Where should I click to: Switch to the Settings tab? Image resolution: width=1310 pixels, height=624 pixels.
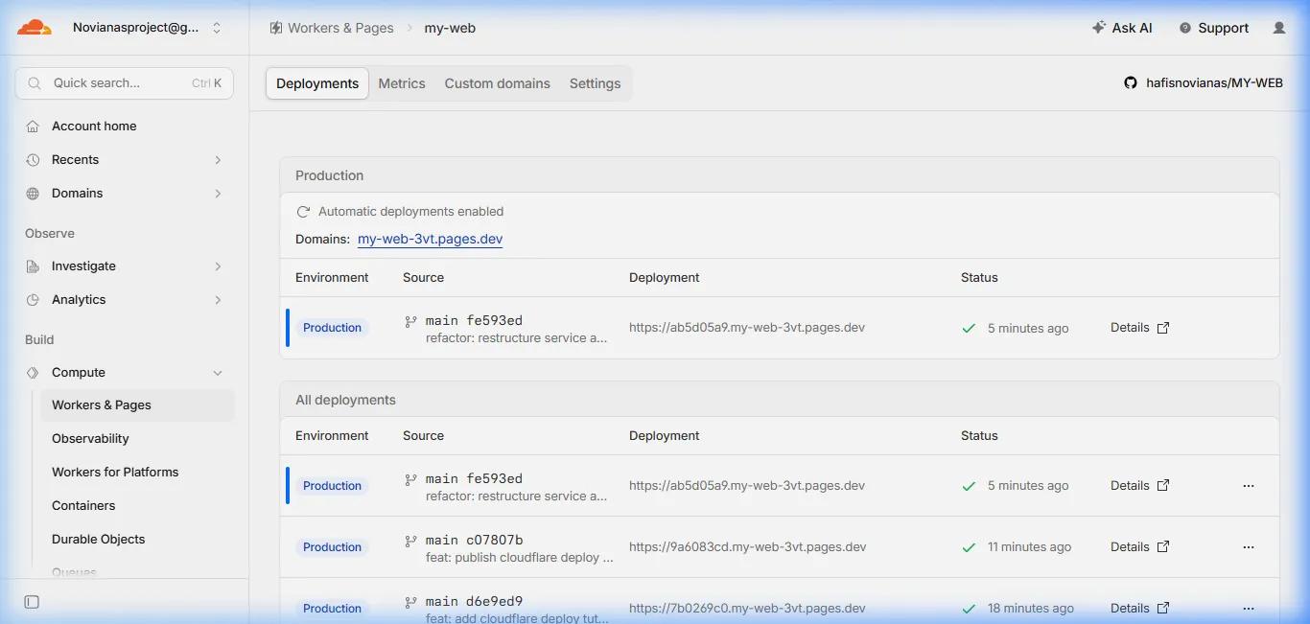tap(596, 83)
